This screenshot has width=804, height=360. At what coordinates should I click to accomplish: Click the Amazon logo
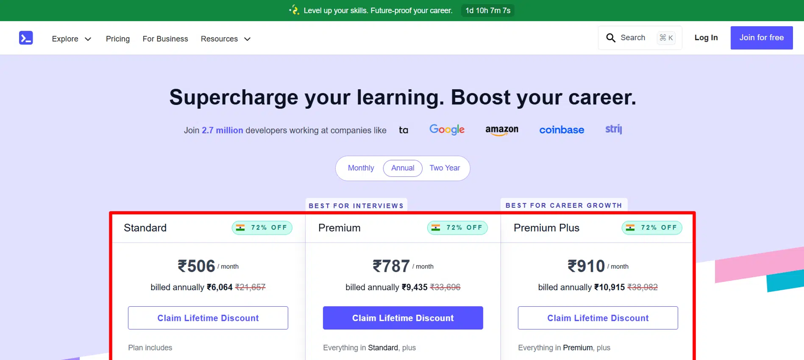[501, 130]
